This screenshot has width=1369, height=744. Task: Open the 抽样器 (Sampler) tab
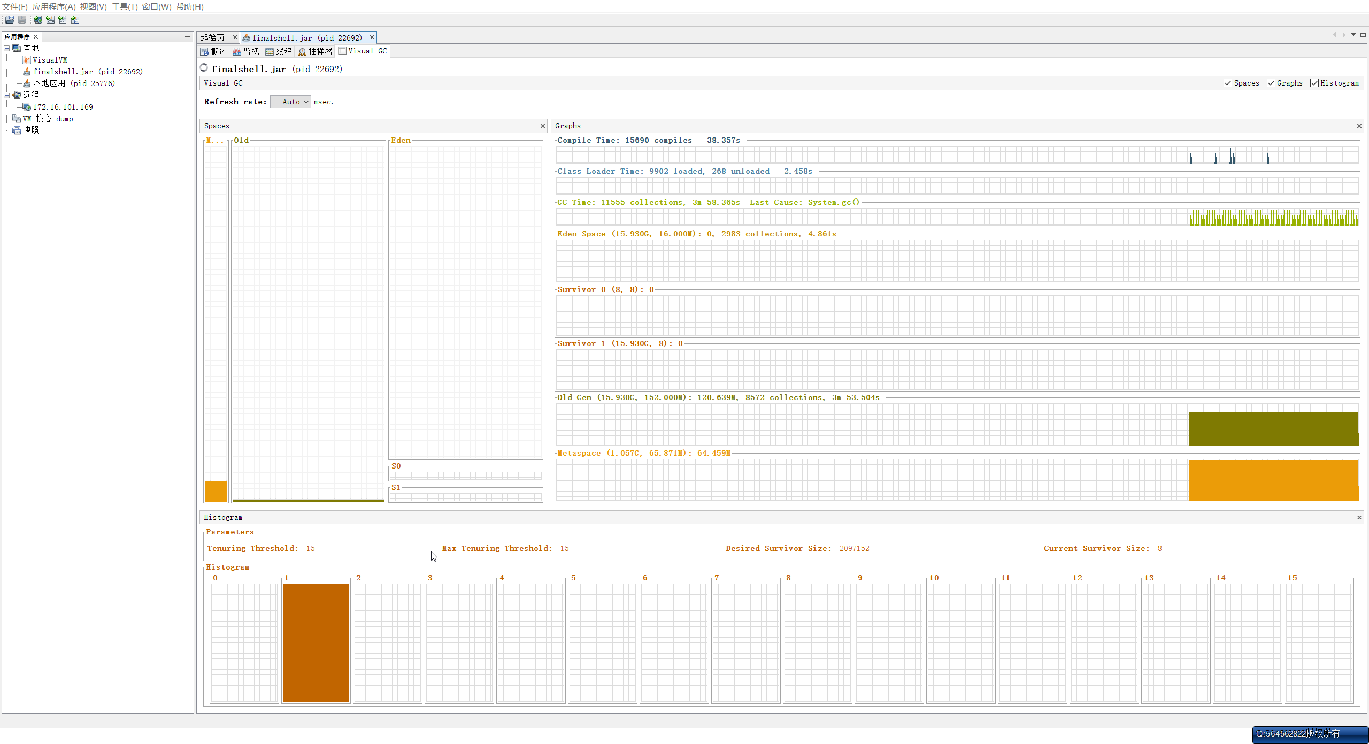tap(316, 51)
